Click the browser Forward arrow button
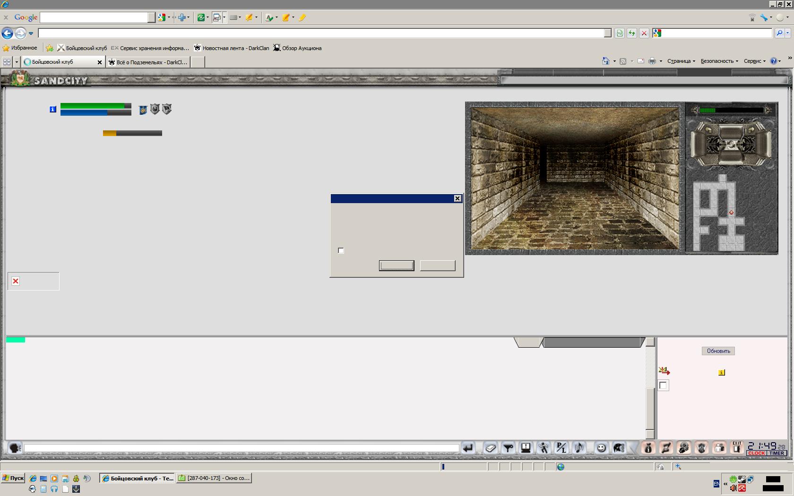Image resolution: width=794 pixels, height=496 pixels. pyautogui.click(x=20, y=33)
